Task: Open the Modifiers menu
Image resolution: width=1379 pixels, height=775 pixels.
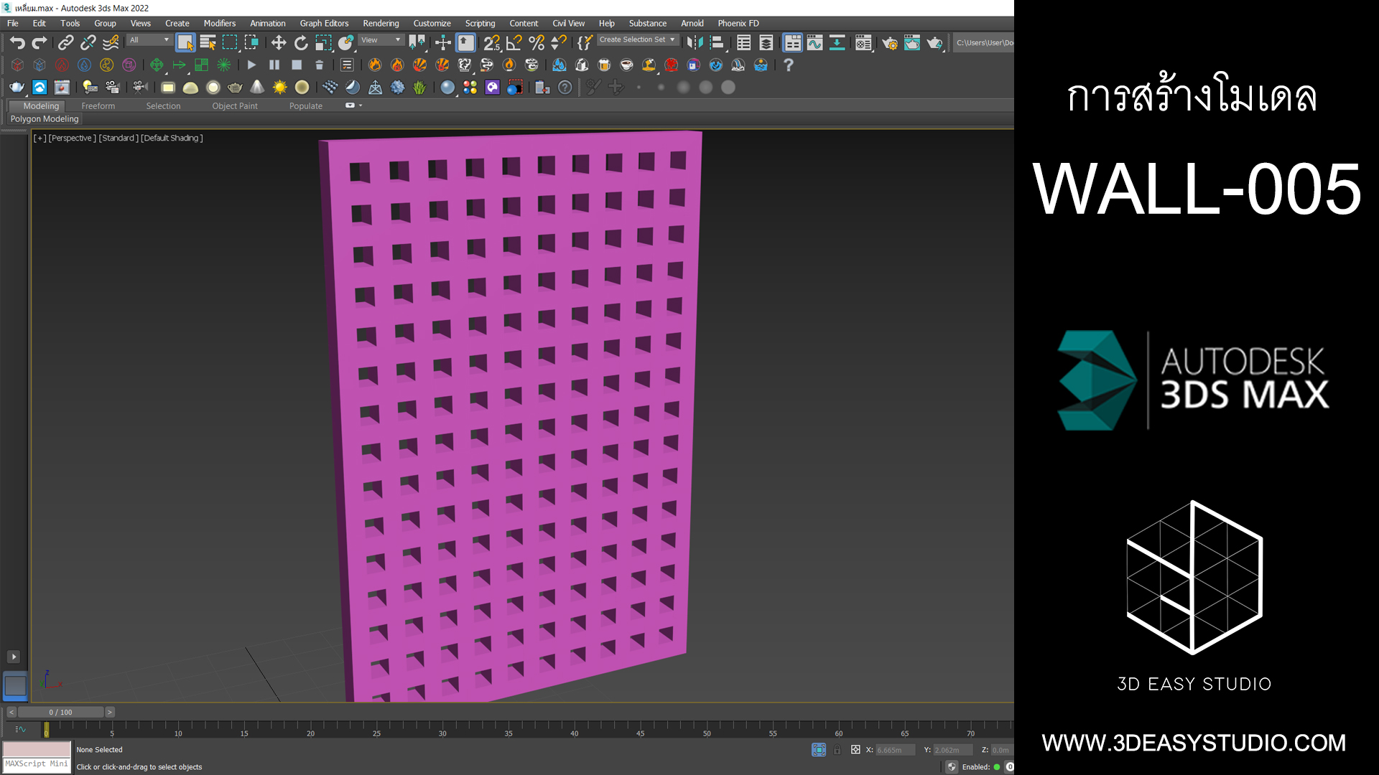Action: click(x=219, y=23)
